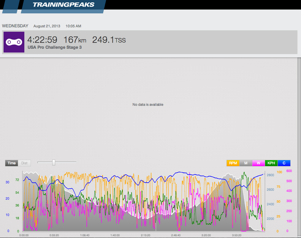Click the purple bike chain workout icon
Viewport: 301px width, 238px height.
click(14, 42)
